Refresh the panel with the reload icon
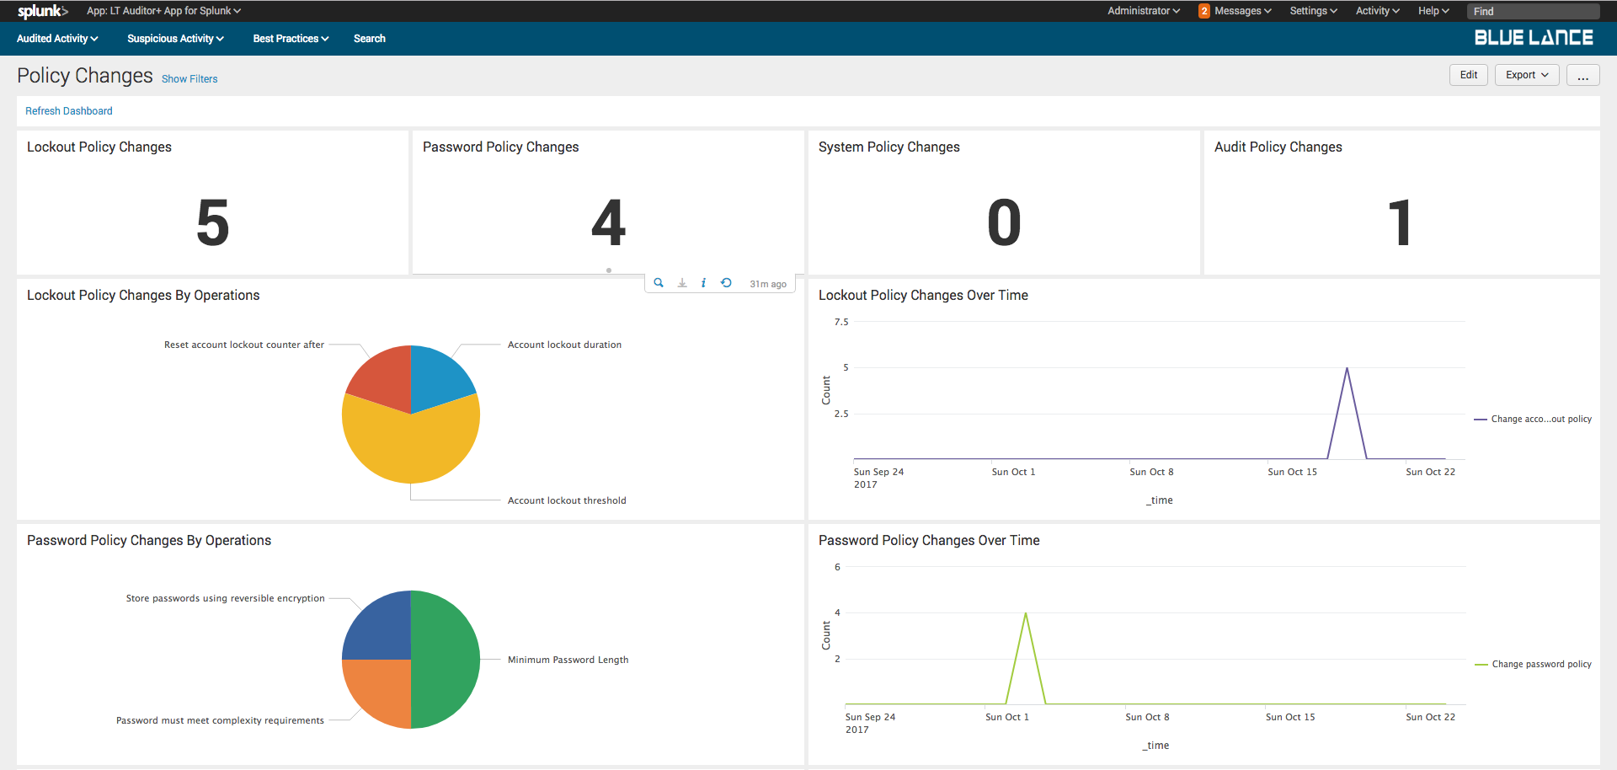Screen dimensions: 1617x770 pos(726,282)
